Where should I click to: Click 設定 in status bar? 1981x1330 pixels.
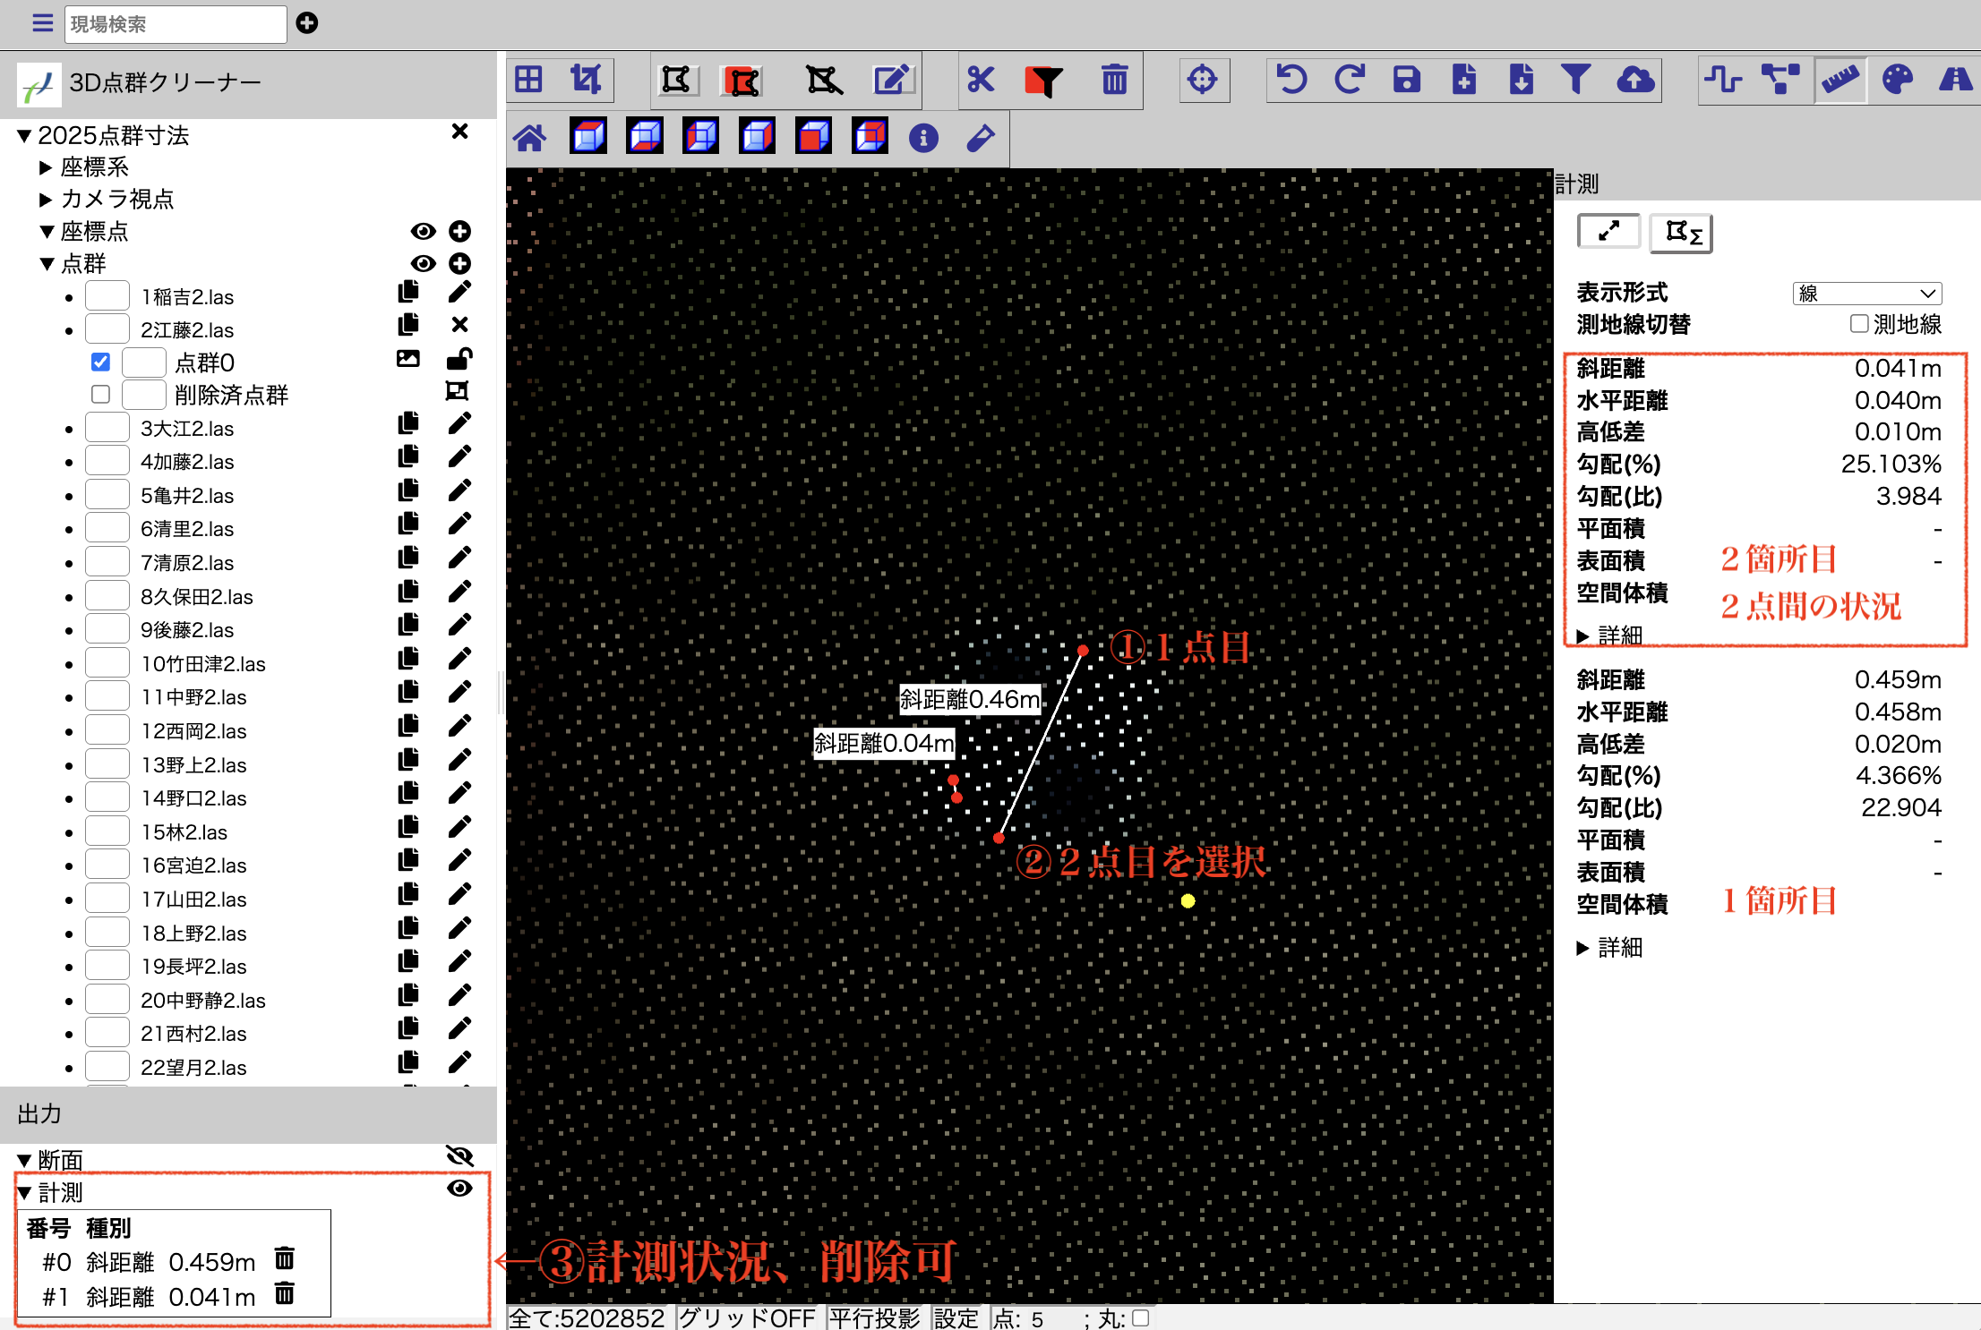956,1317
